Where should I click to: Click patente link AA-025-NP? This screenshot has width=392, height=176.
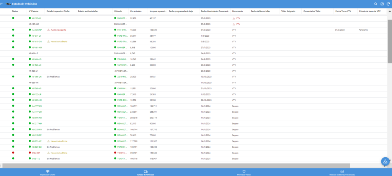click(x=37, y=30)
